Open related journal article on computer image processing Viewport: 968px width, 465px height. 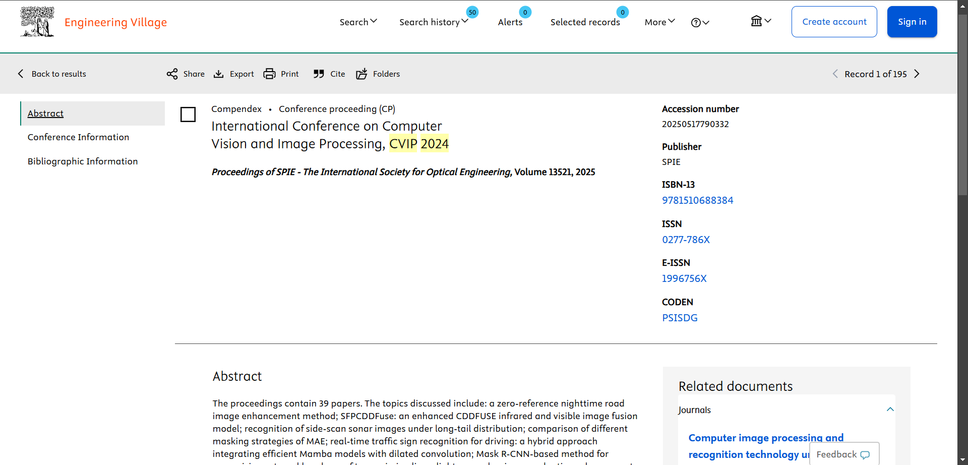766,446
